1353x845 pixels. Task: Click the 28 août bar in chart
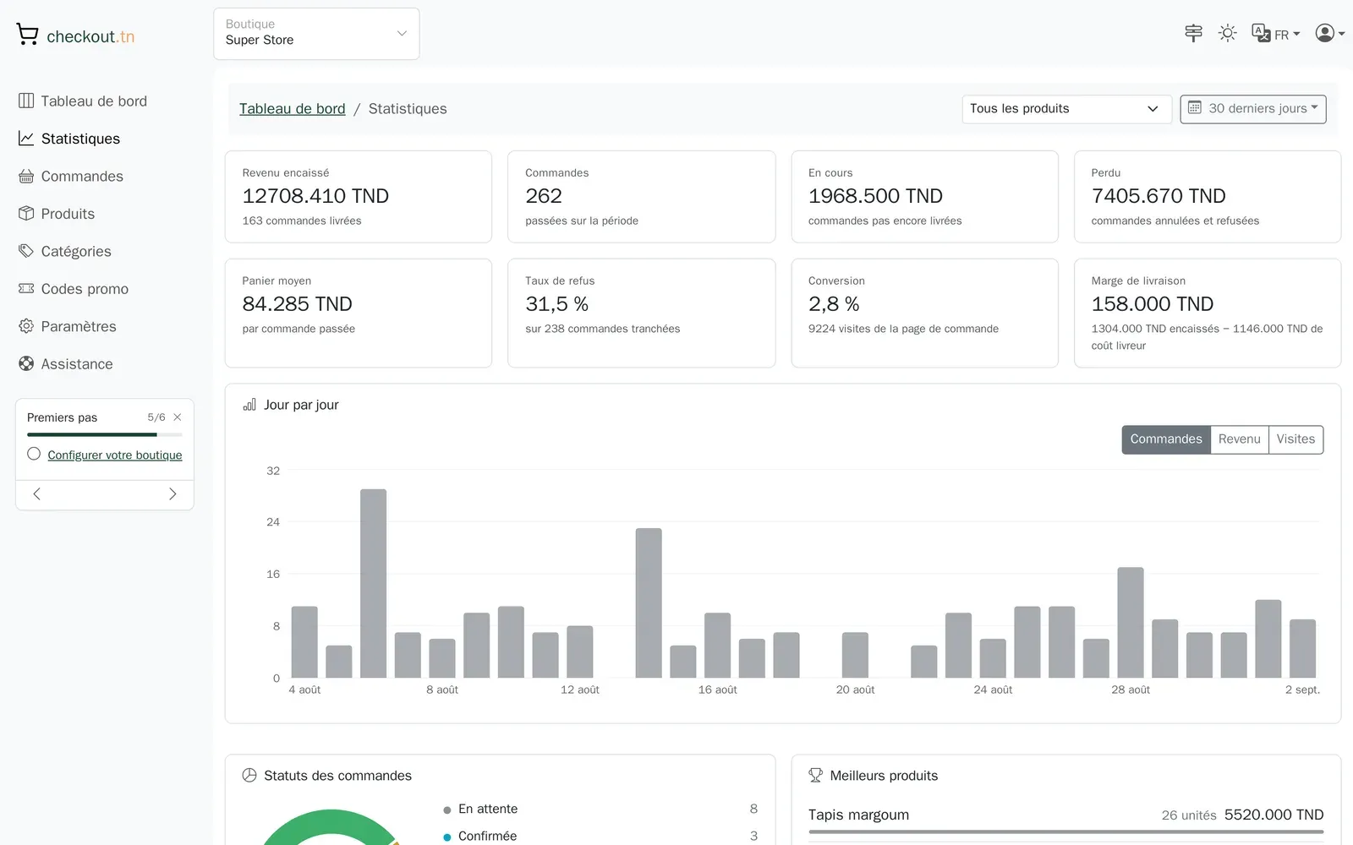[1131, 623]
